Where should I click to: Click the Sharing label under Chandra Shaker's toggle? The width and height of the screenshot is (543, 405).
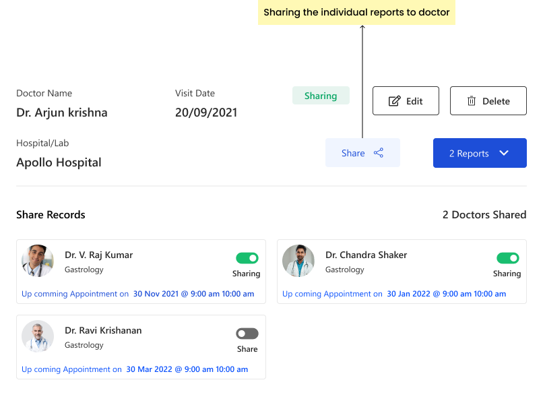(x=507, y=274)
